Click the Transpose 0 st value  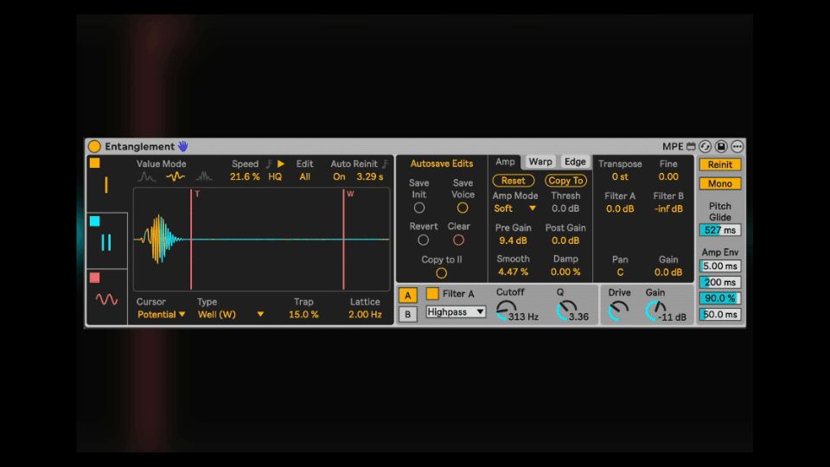pyautogui.click(x=620, y=176)
